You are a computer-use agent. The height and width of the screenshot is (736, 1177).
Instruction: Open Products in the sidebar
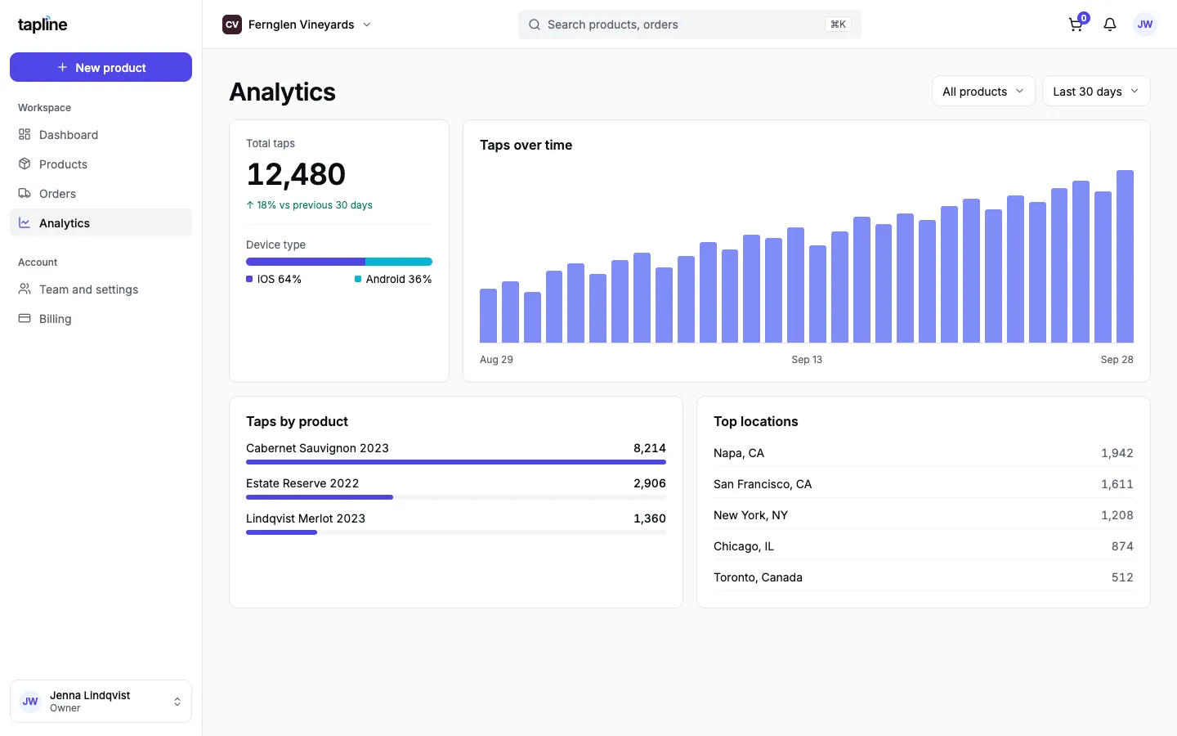tap(101, 164)
